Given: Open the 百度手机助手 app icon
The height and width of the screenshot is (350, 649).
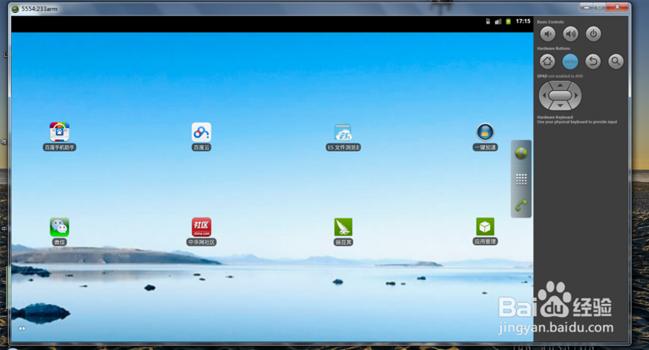Looking at the screenshot, I should 59,132.
